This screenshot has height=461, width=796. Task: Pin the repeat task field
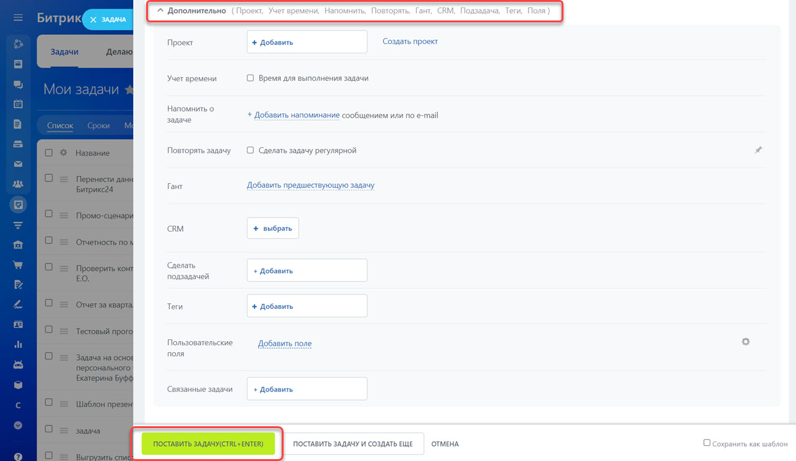[x=758, y=150]
